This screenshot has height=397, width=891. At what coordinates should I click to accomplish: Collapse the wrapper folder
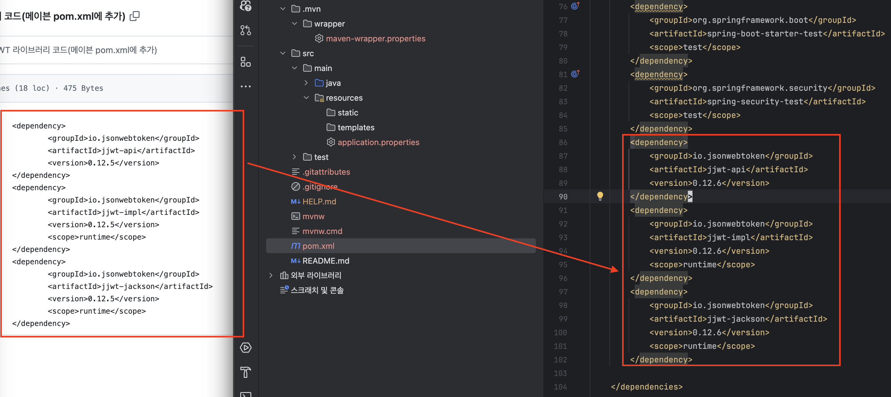click(294, 23)
